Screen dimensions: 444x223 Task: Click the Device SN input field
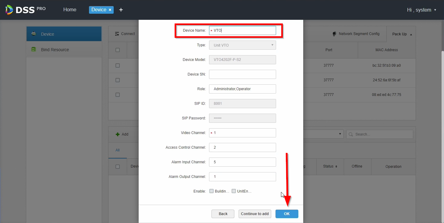click(242, 74)
